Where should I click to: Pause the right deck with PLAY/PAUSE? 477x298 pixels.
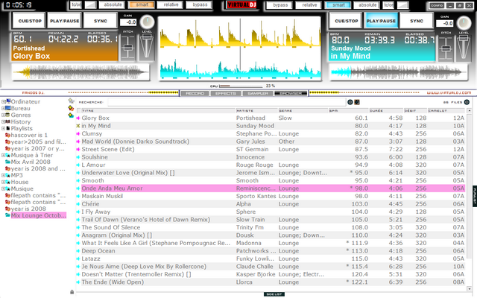coord(381,21)
